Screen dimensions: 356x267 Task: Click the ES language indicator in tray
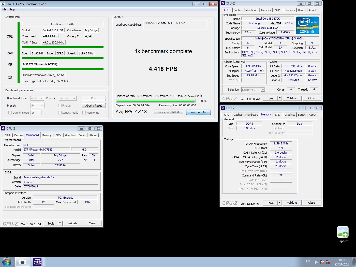308,261
